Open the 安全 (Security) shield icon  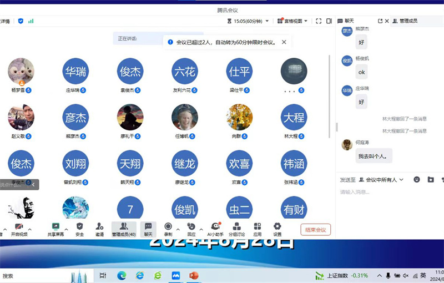(79, 229)
